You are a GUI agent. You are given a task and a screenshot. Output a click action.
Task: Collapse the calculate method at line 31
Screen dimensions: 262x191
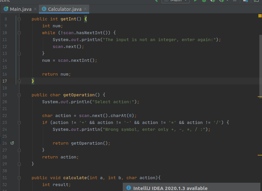click(19, 178)
